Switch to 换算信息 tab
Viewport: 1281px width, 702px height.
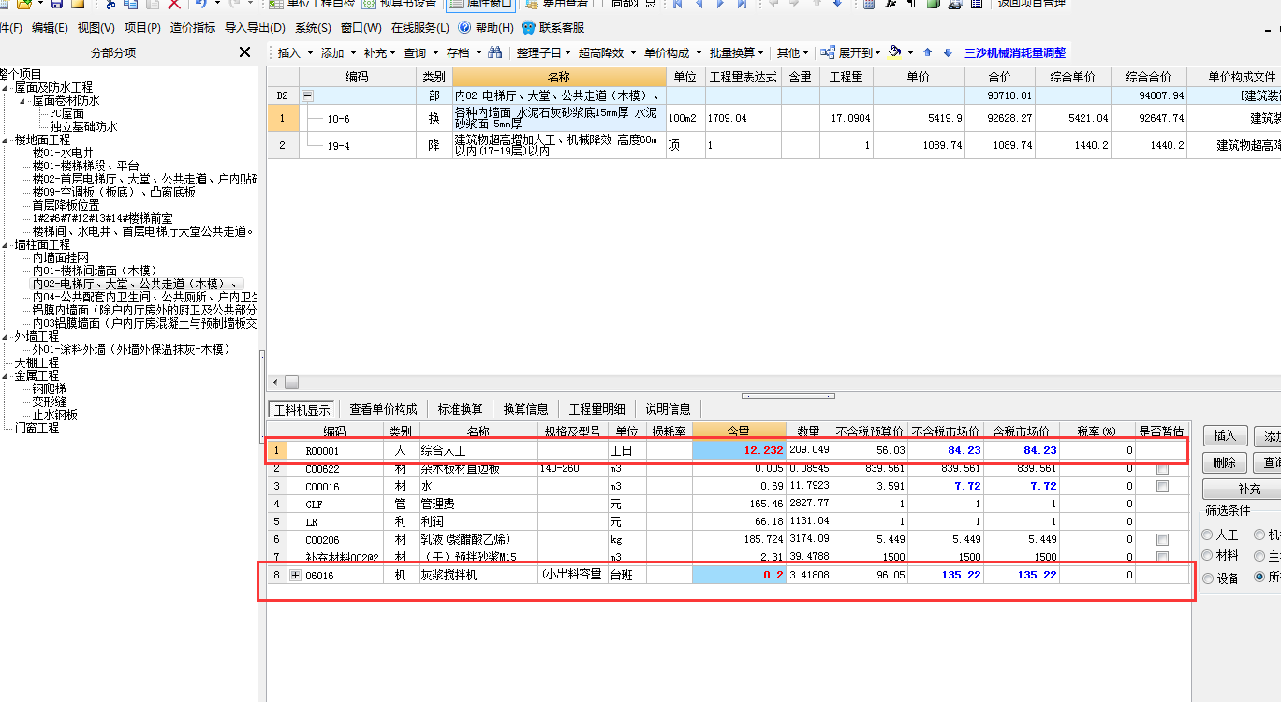click(525, 409)
